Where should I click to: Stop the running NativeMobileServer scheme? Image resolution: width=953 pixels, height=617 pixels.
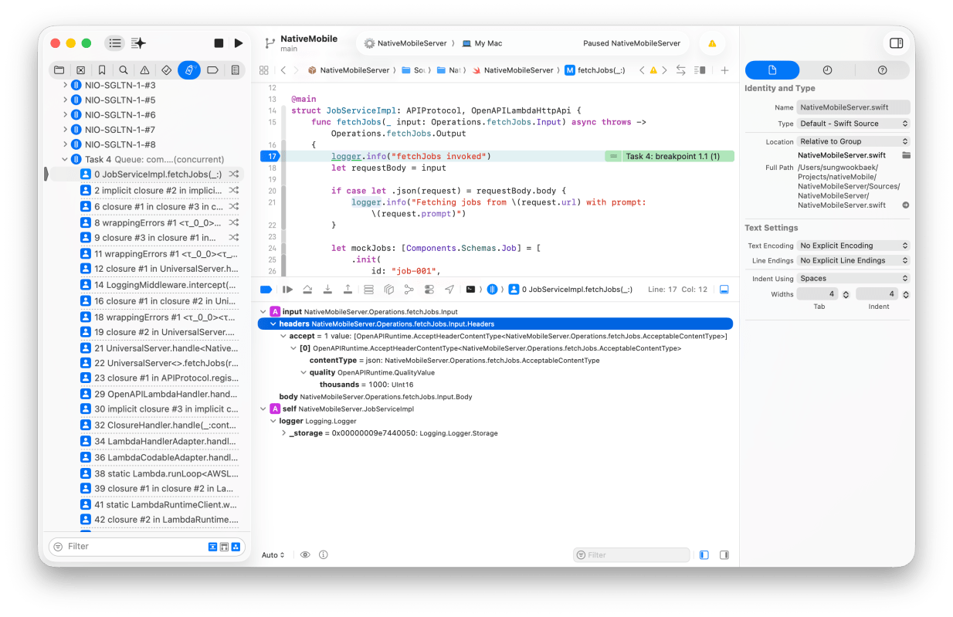pos(219,43)
